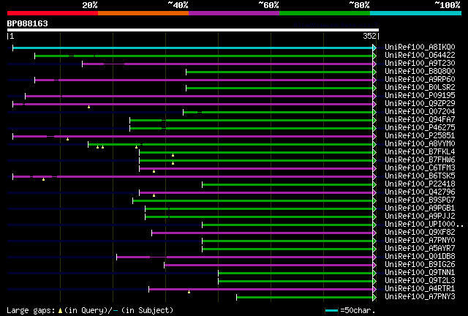468x316 pixels.
Task: Open the UniRef100_O64422 hit label
Action: click(420, 56)
